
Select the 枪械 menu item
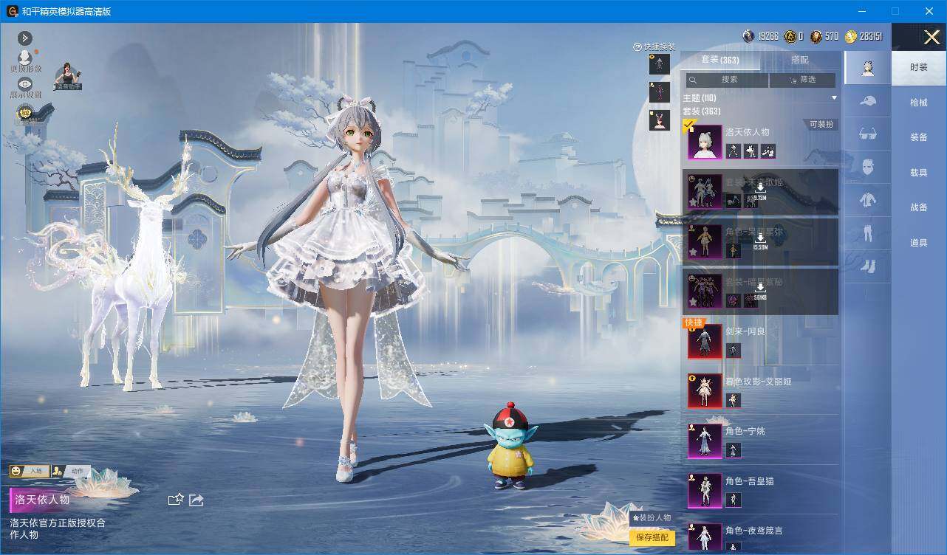coord(919,103)
